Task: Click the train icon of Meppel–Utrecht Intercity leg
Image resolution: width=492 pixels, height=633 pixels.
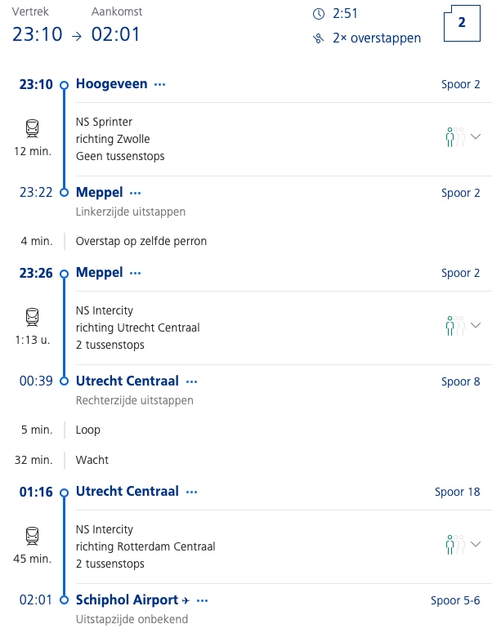Action: (x=32, y=316)
